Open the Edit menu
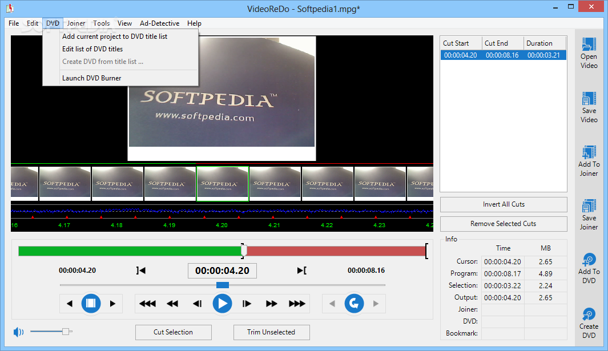608x351 pixels. pyautogui.click(x=32, y=23)
